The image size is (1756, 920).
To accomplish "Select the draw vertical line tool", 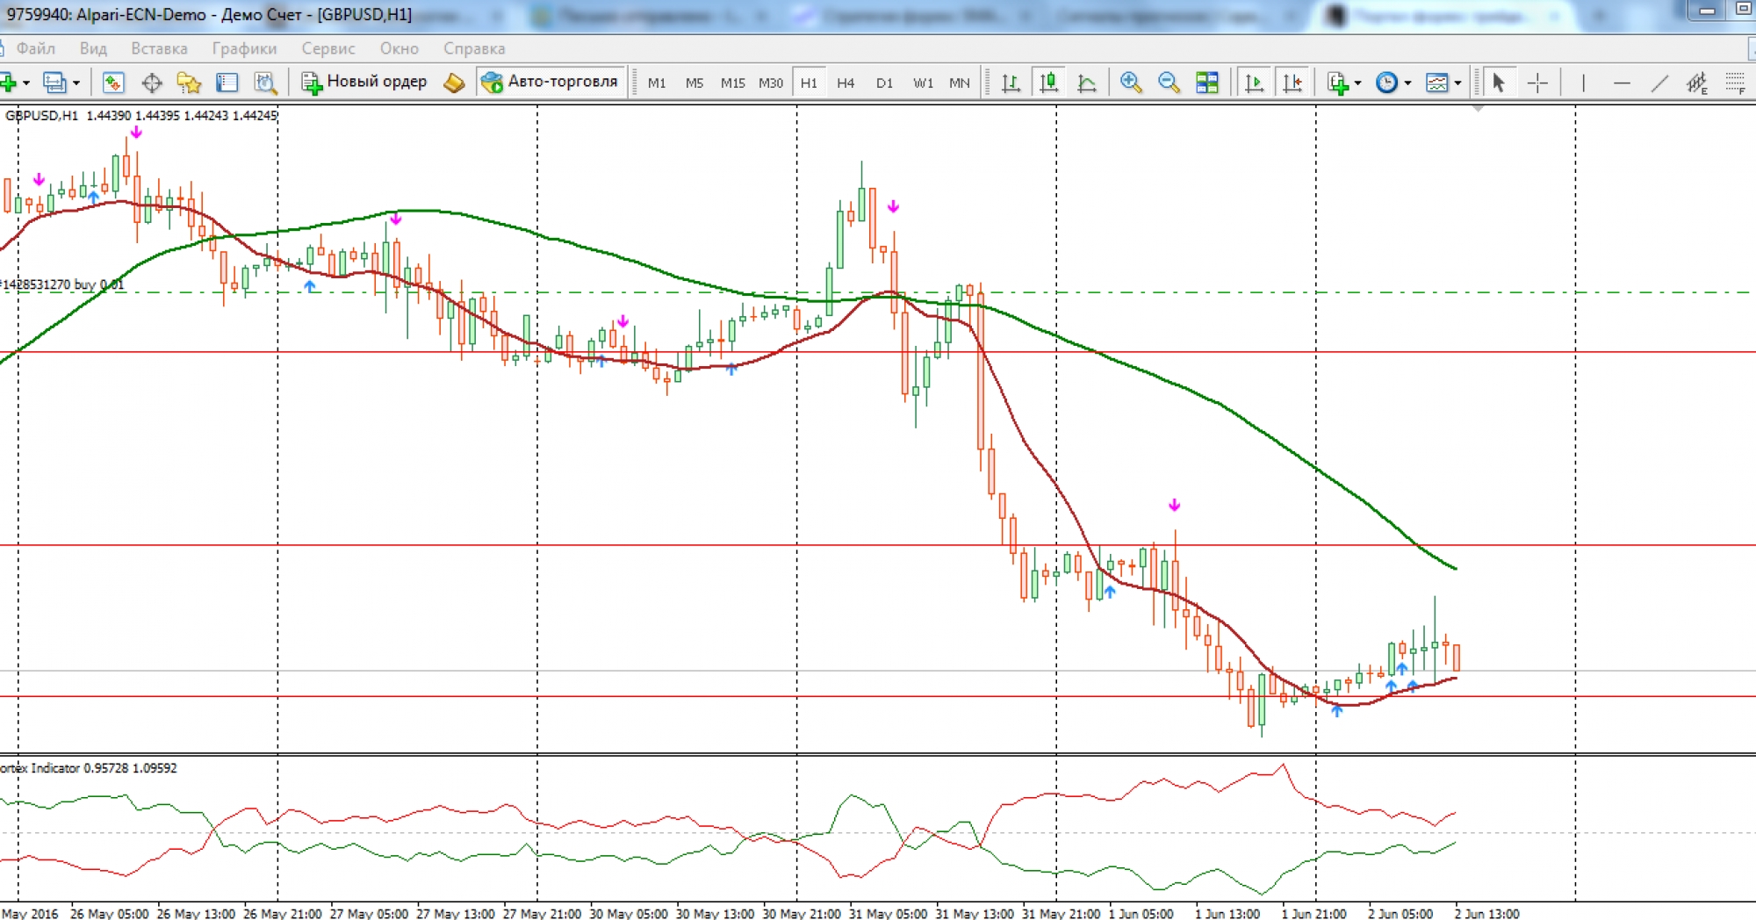I will [x=1583, y=83].
